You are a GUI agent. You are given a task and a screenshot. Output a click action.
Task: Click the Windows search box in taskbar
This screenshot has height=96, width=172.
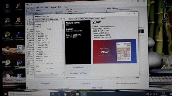(29, 94)
